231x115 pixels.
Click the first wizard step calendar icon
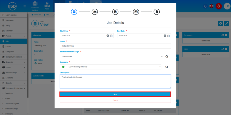pos(74,12)
